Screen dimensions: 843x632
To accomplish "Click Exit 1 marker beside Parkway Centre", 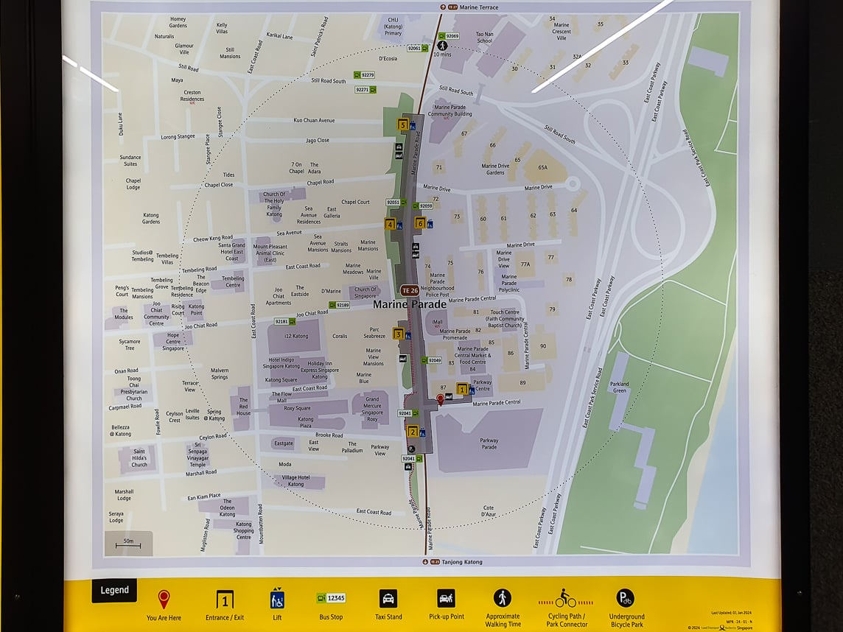I will pyautogui.click(x=462, y=389).
